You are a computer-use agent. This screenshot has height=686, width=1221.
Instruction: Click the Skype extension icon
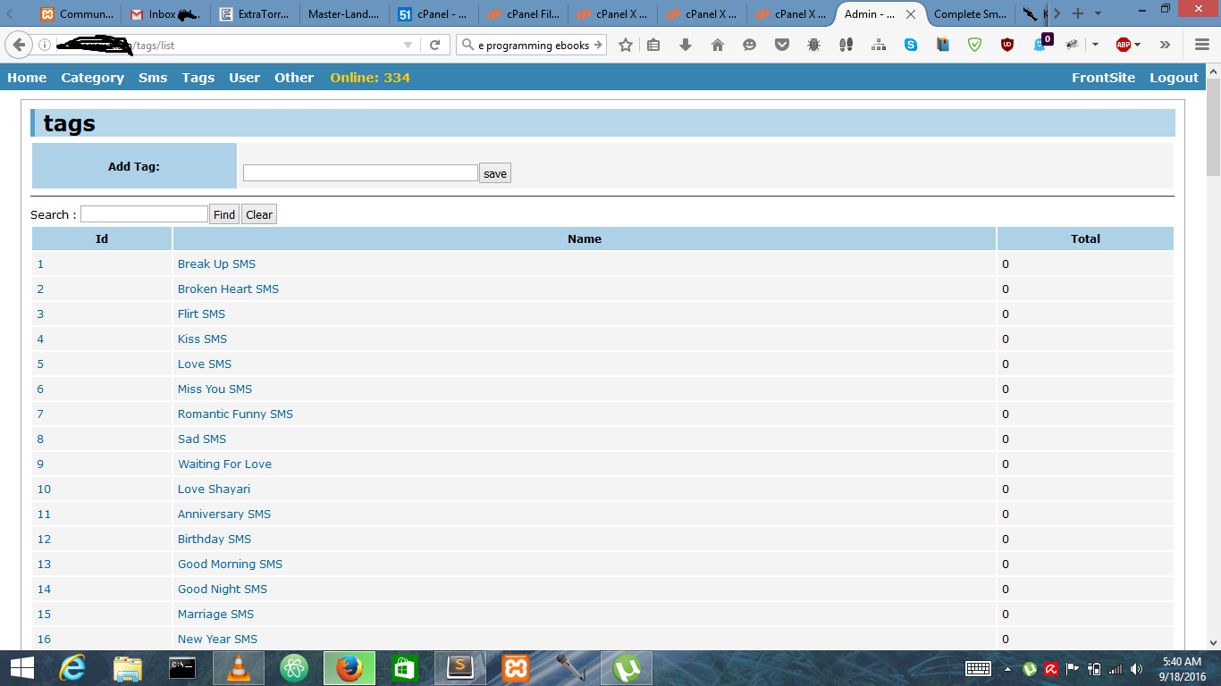click(911, 45)
